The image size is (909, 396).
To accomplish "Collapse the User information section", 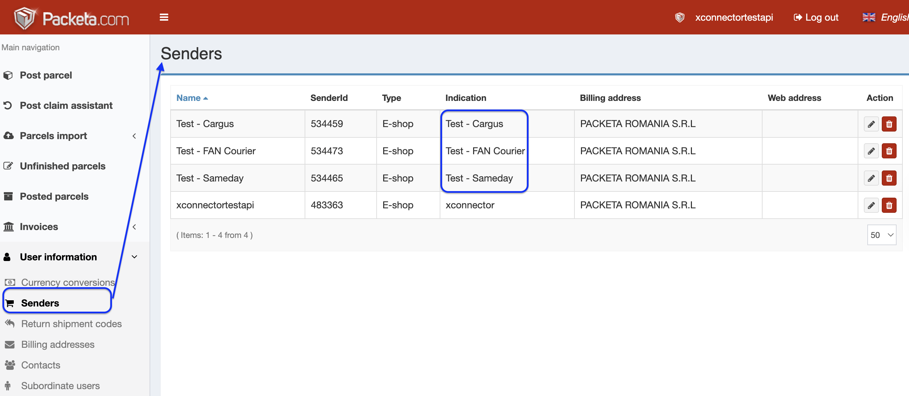I will point(58,257).
